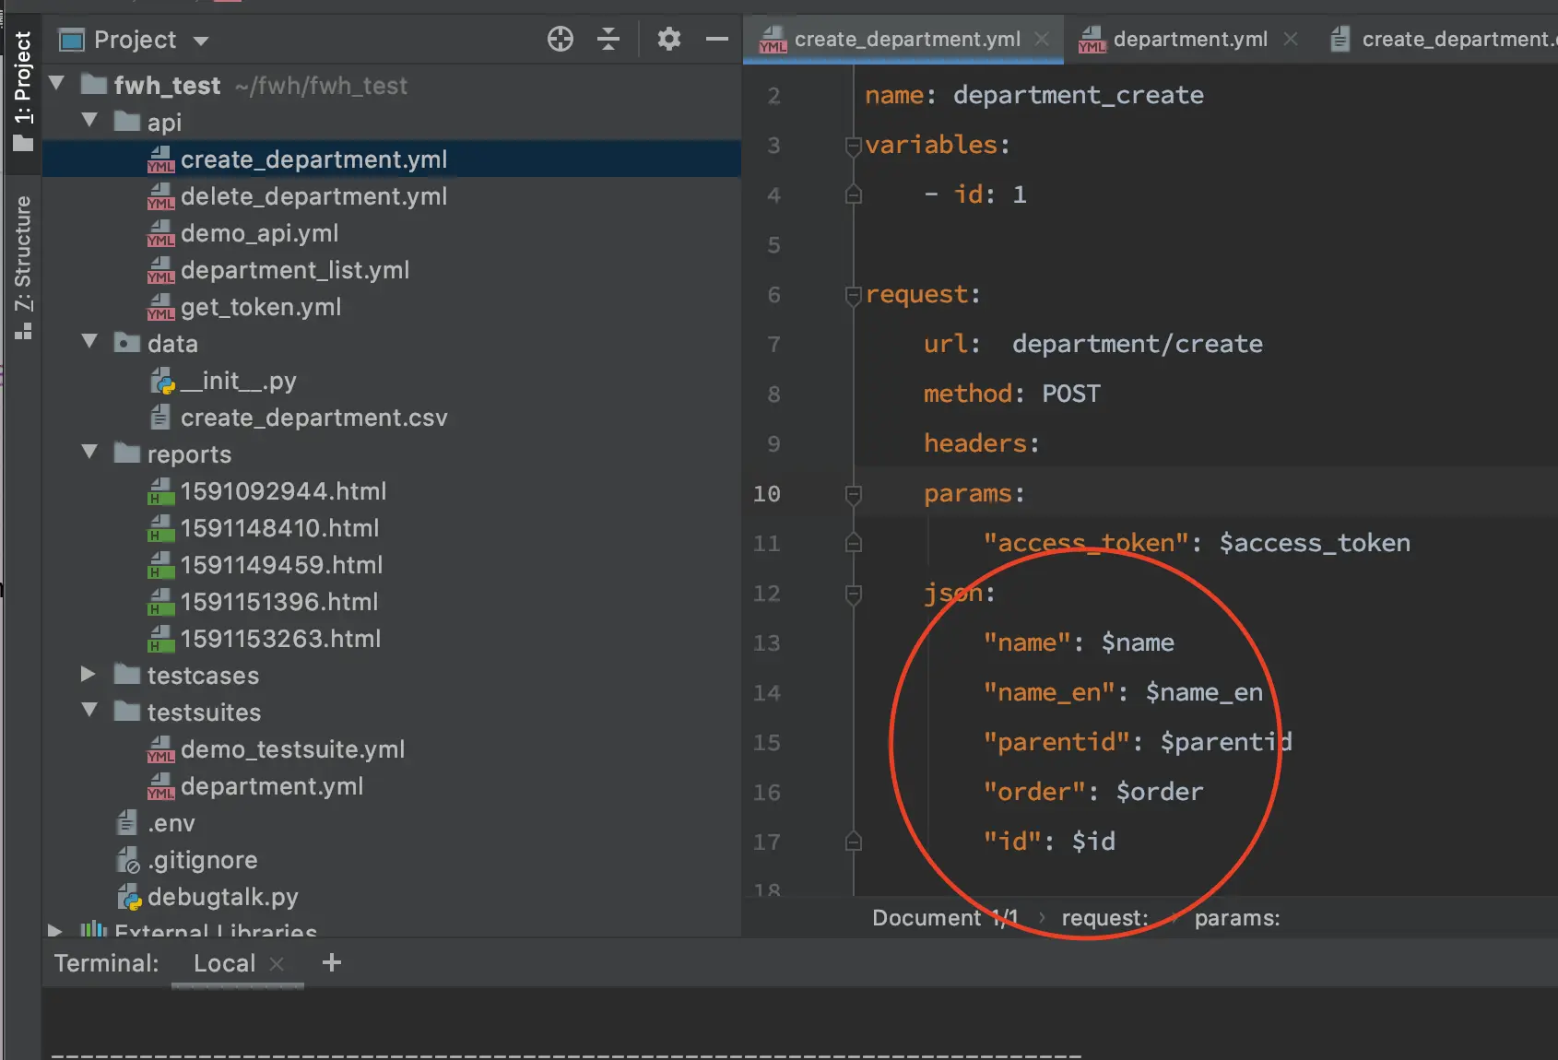
Task: Close the Local terminal tab
Action: 277,964
